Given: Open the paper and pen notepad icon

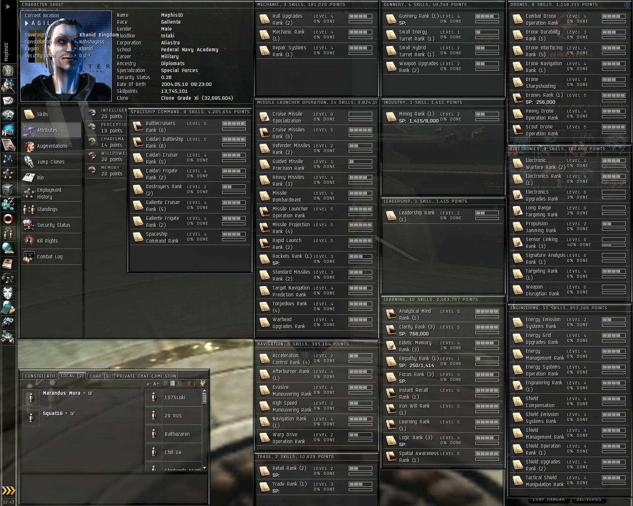Looking at the screenshot, I should click(8, 144).
